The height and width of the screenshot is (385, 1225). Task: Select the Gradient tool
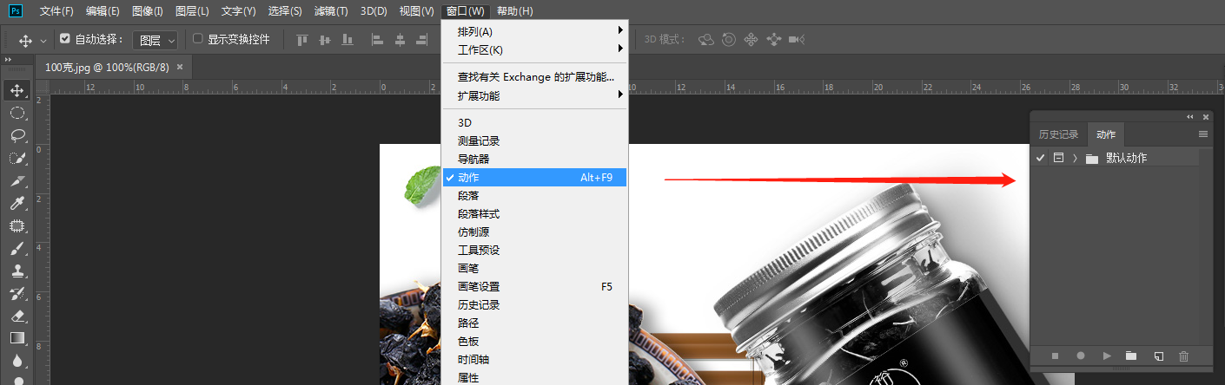click(17, 338)
